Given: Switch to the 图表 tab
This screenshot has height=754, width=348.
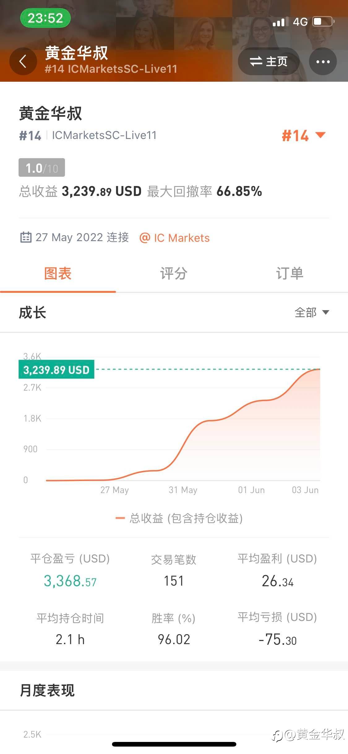Looking at the screenshot, I should pyautogui.click(x=58, y=274).
